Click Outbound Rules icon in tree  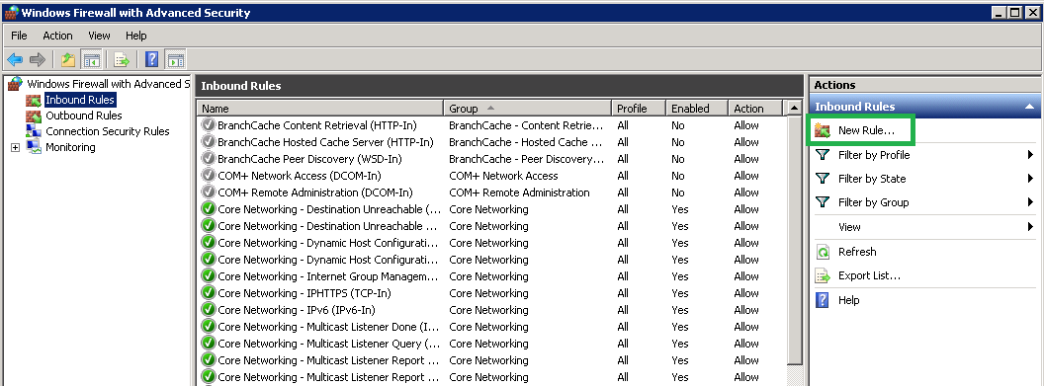(x=34, y=116)
